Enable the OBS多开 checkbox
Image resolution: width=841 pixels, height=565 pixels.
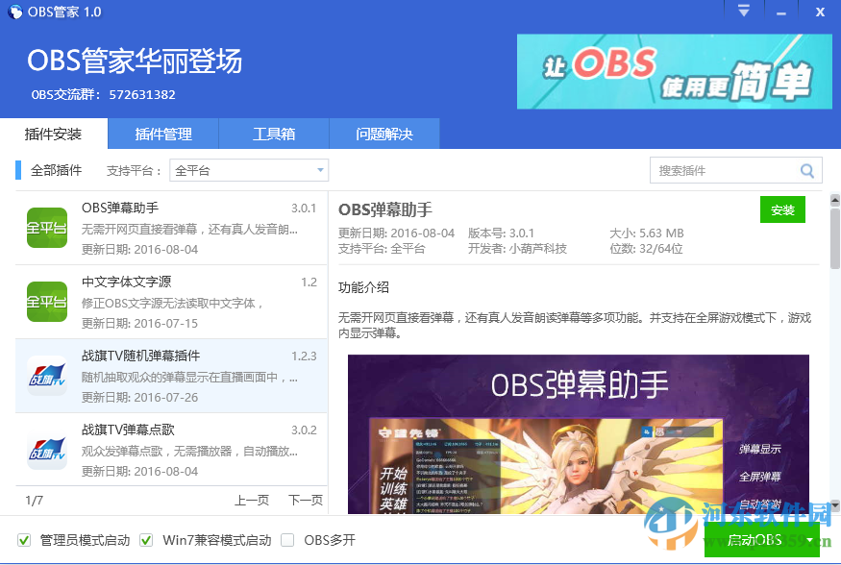[x=286, y=540]
